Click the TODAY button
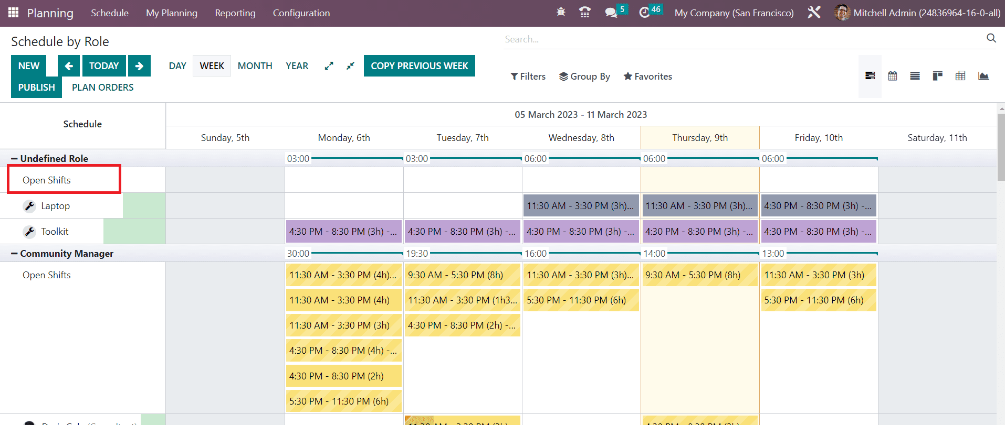 point(104,66)
